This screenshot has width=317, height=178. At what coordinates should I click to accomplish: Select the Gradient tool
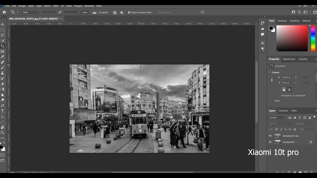tap(2, 89)
